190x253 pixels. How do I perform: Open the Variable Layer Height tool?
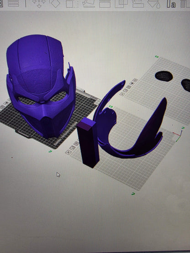click(13, 3)
